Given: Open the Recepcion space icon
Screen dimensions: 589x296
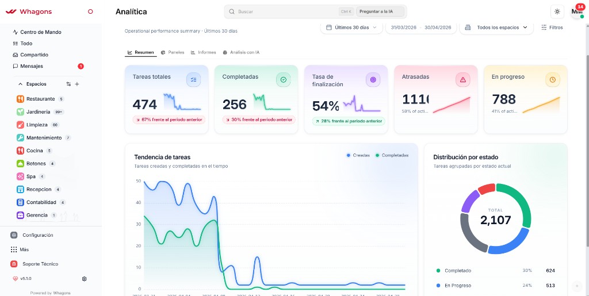Looking at the screenshot, I should pos(20,190).
